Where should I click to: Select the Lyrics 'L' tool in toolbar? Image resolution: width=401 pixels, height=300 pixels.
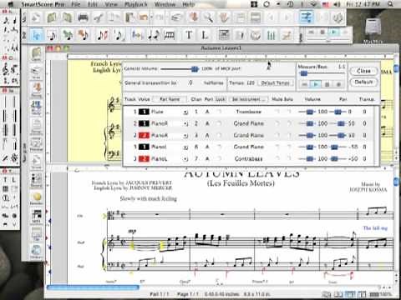205,35
